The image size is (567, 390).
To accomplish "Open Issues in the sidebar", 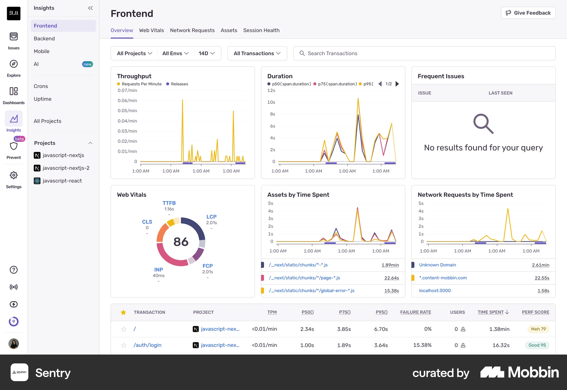I will pos(14,41).
